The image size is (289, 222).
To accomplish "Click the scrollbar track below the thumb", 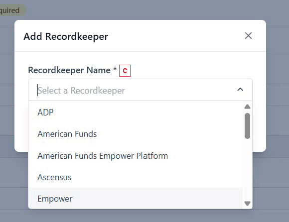I will (247, 169).
